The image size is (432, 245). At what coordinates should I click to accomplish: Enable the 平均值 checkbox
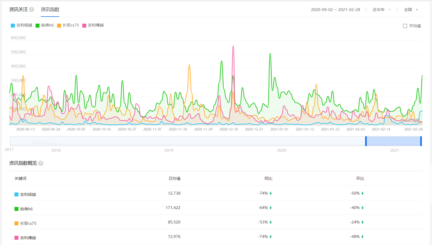click(x=405, y=26)
